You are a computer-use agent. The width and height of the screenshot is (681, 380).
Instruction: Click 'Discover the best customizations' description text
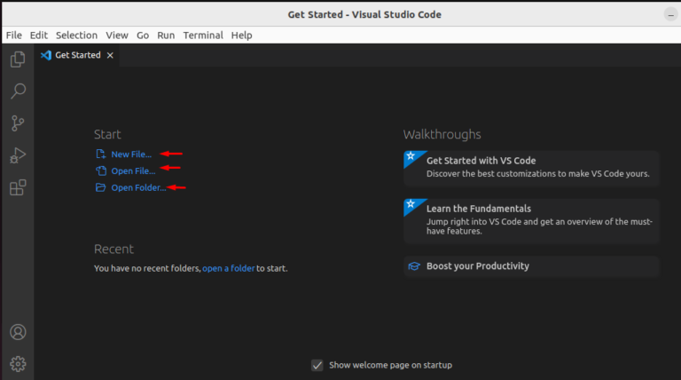click(537, 173)
